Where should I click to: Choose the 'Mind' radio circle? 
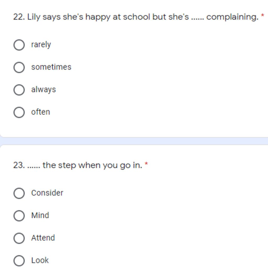coord(19,216)
